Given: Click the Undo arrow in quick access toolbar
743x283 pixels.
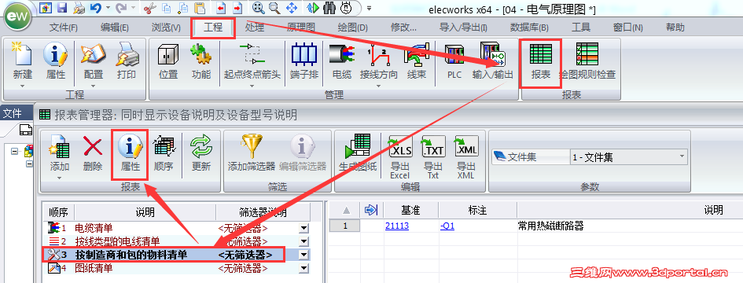Looking at the screenshot, I should tap(96, 8).
